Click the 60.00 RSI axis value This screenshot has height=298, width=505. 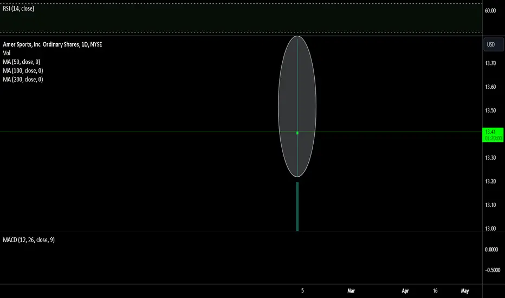[490, 11]
